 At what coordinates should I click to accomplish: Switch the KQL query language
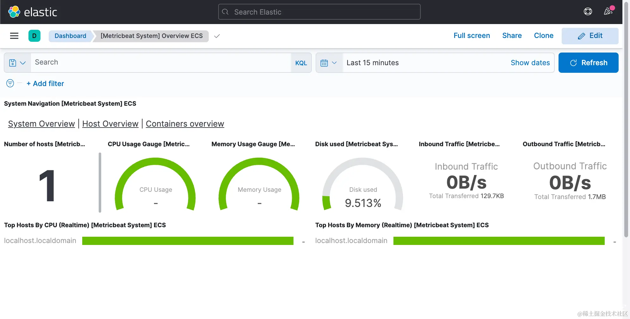click(301, 63)
